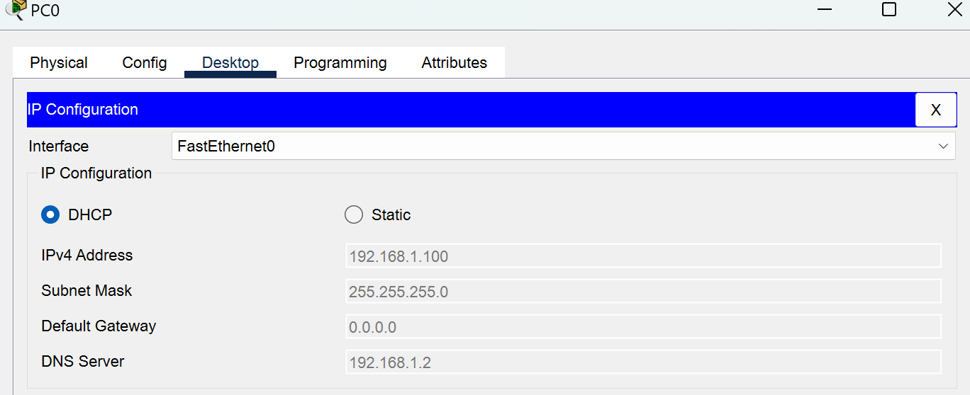Screen dimensions: 970x395
Task: Select the DHCP radio button
Action: [50, 214]
